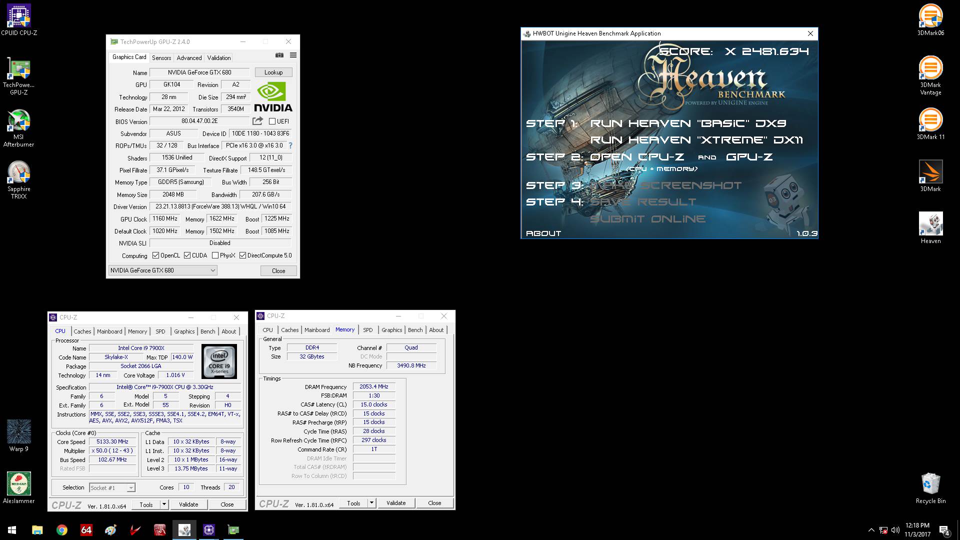Image resolution: width=960 pixels, height=540 pixels.
Task: Open GPU selection dropdown in GPU-Z
Action: (x=163, y=270)
